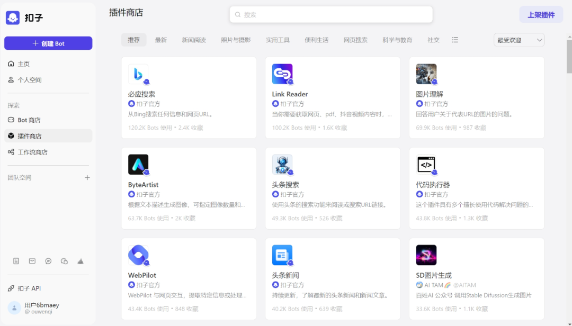
Task: Click the analytics chart icon in the sidebar
Action: [80, 261]
